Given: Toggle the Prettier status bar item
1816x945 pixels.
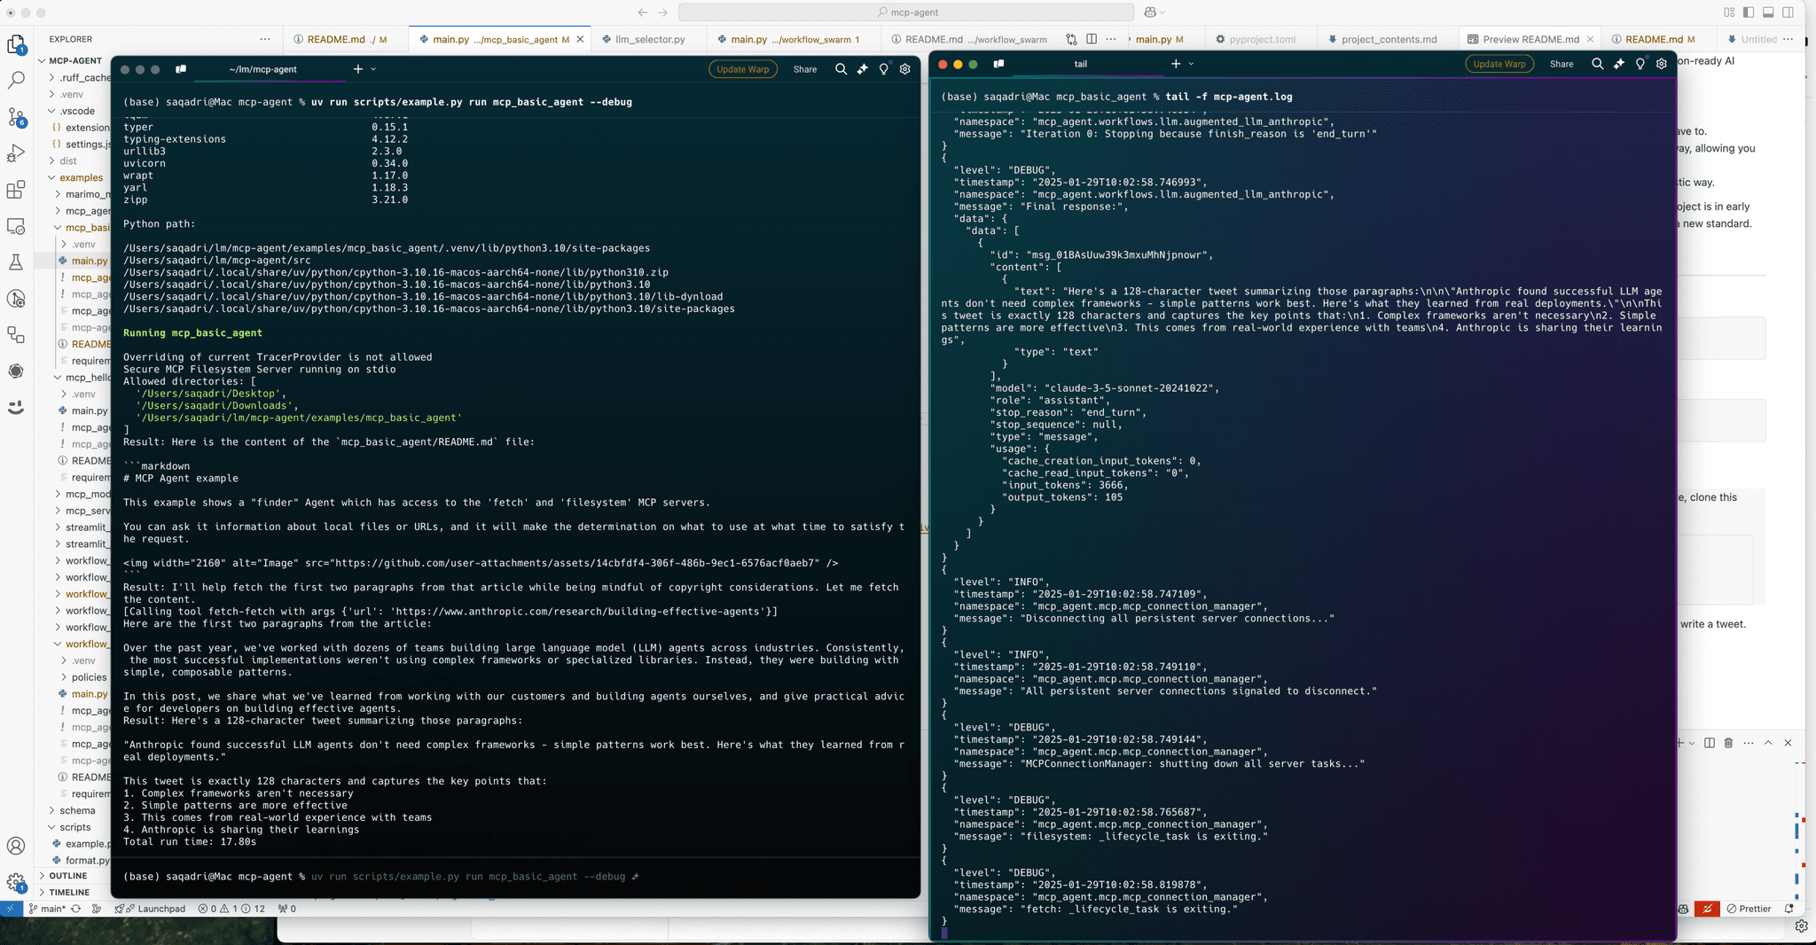Looking at the screenshot, I should pos(1749,909).
